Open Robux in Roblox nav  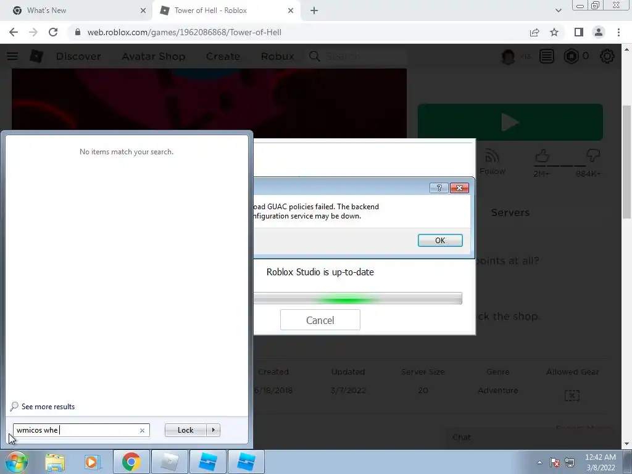277,56
